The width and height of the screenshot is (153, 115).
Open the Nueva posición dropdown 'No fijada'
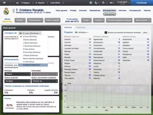[18, 81]
